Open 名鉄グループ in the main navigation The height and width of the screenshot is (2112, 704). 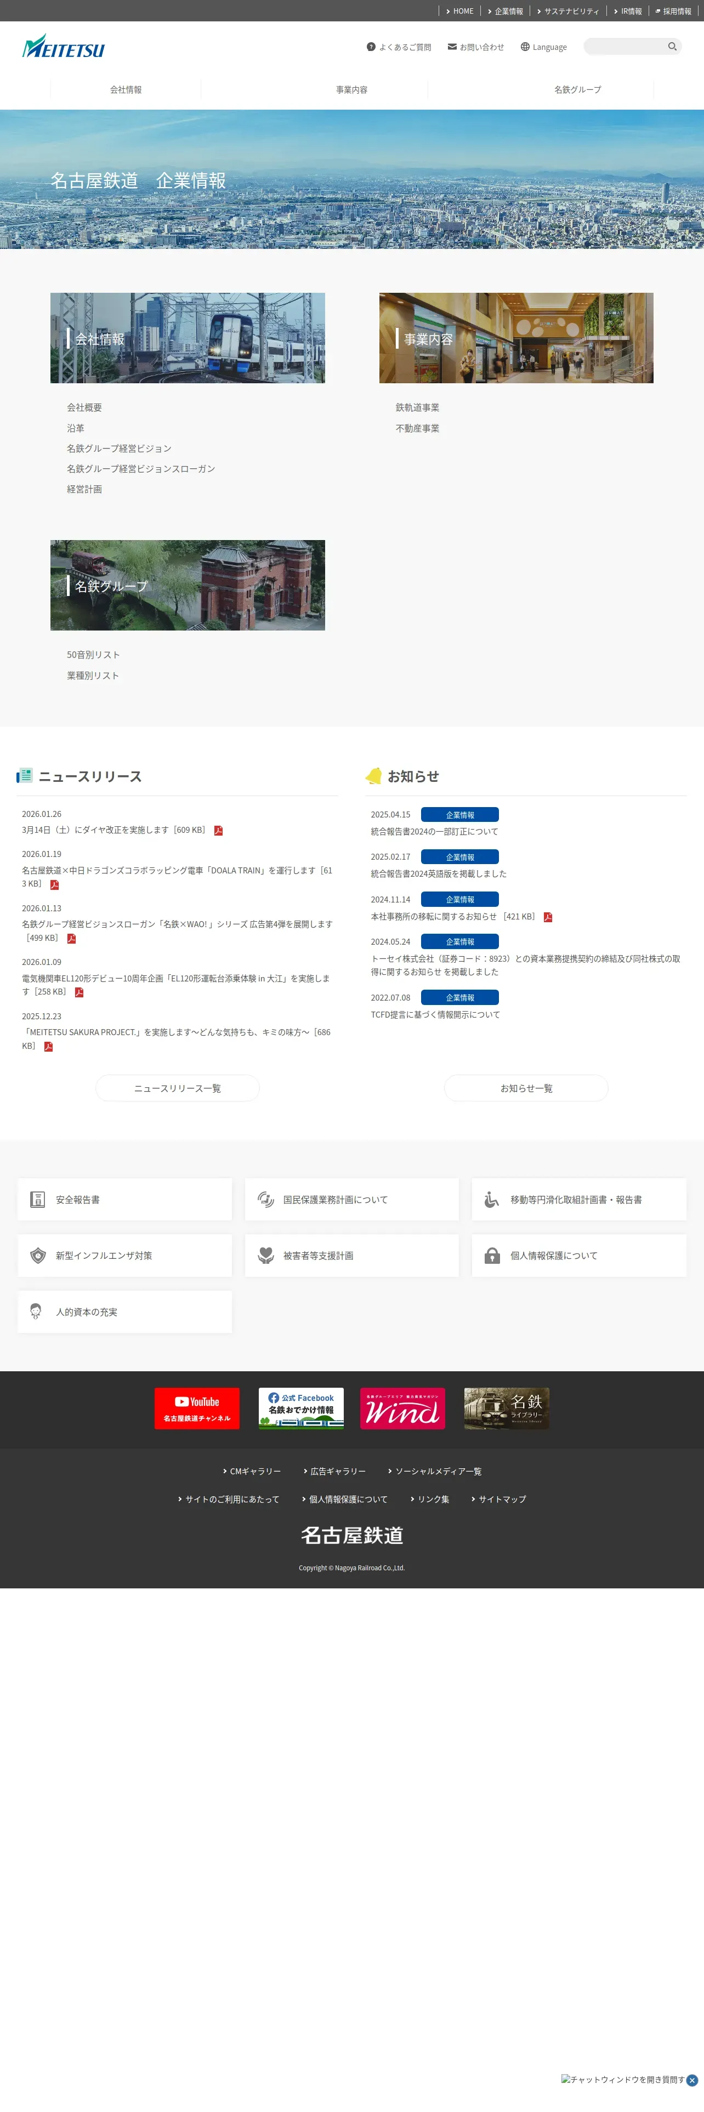coord(578,89)
